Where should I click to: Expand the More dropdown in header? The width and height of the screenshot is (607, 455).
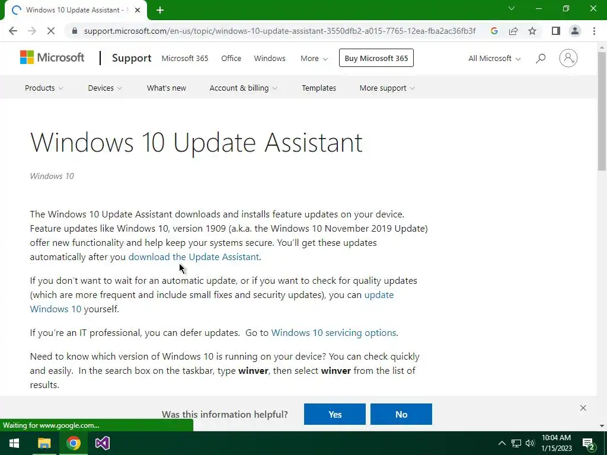[314, 58]
